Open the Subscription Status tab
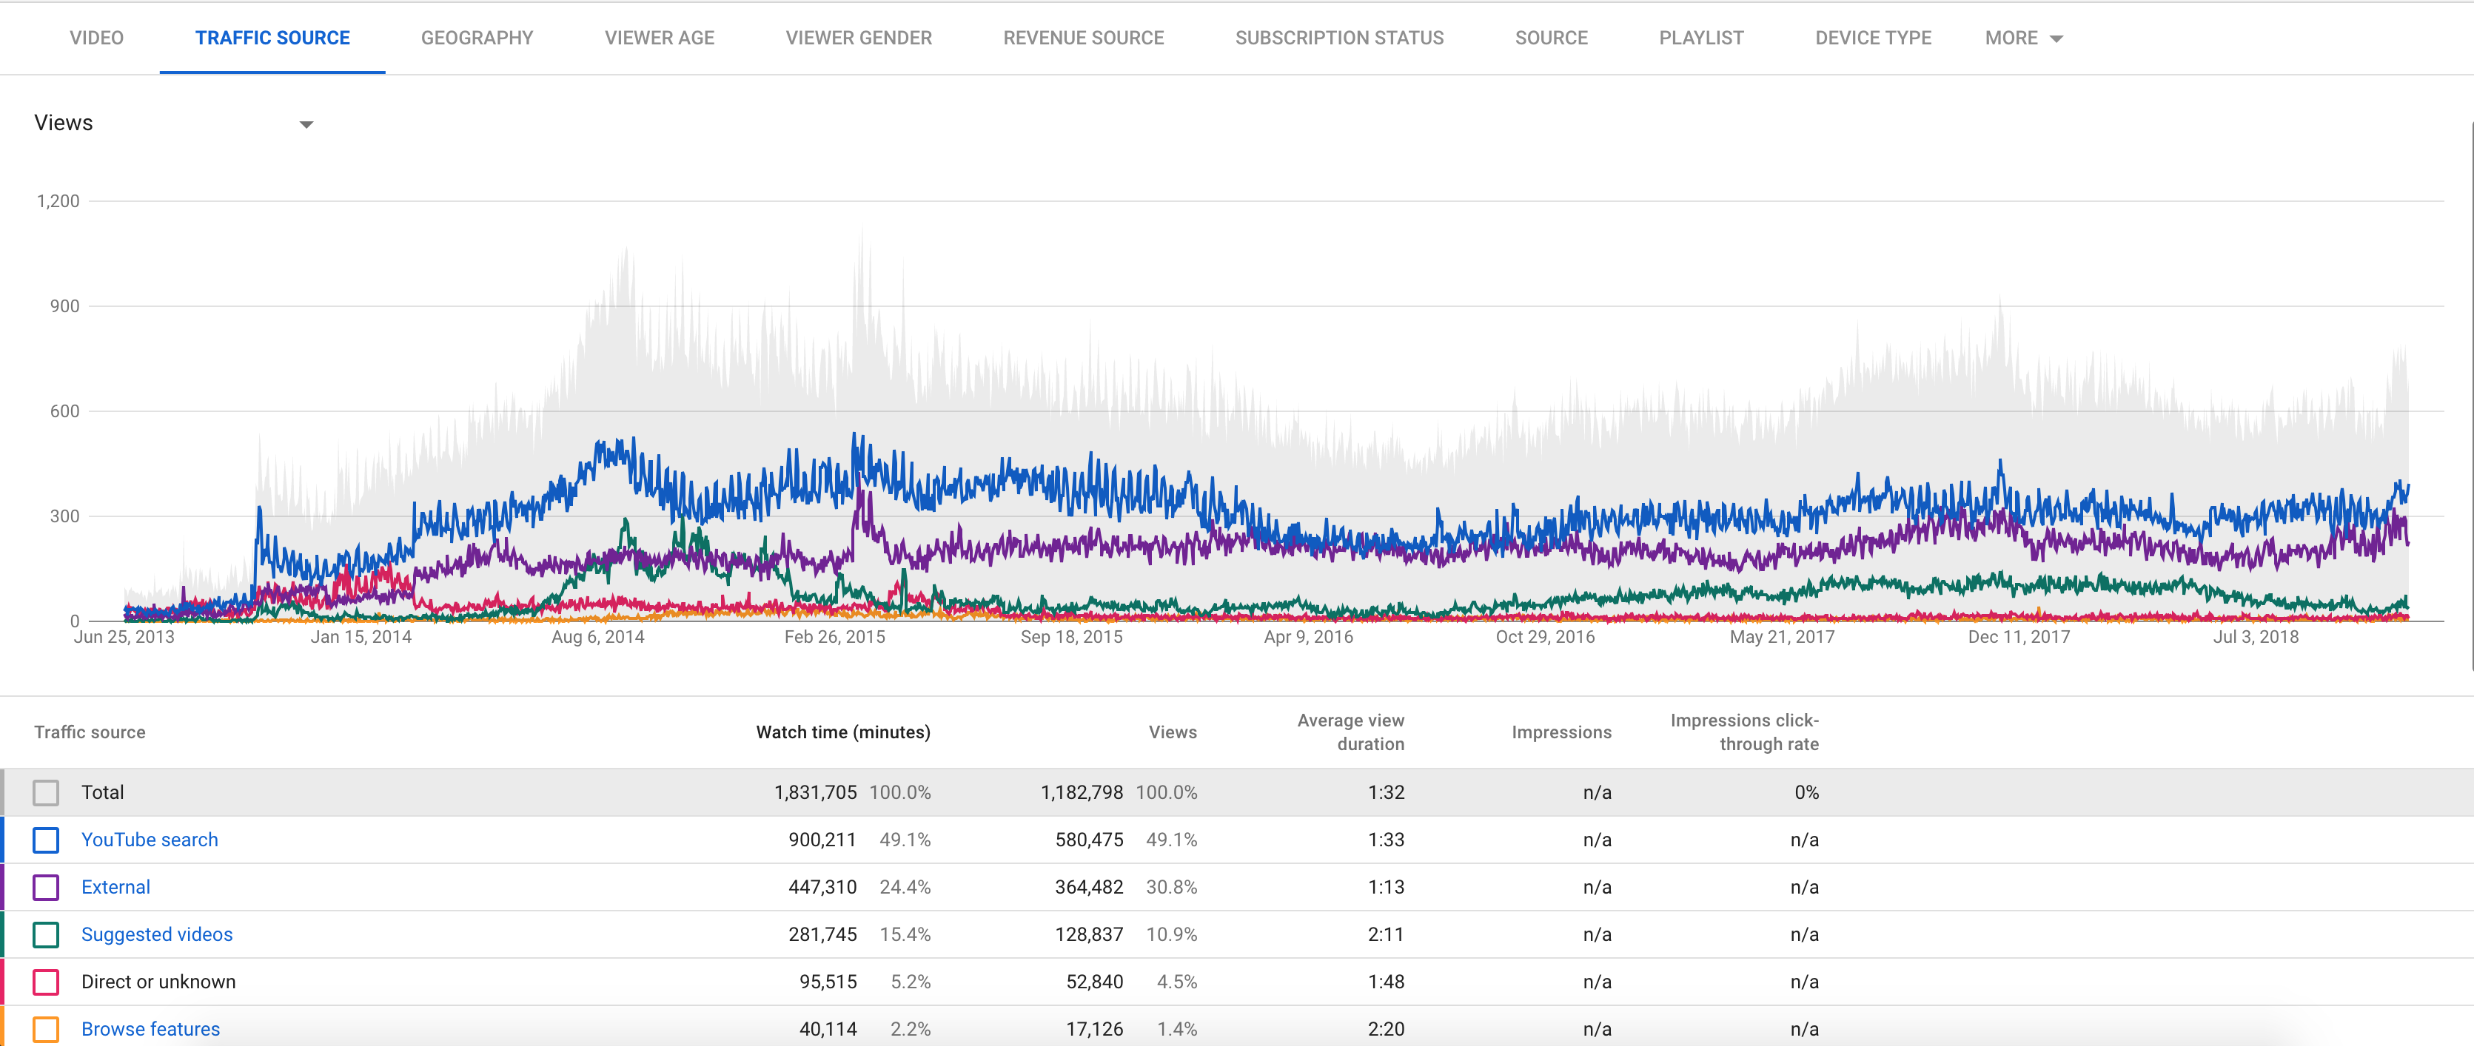 click(x=1339, y=38)
